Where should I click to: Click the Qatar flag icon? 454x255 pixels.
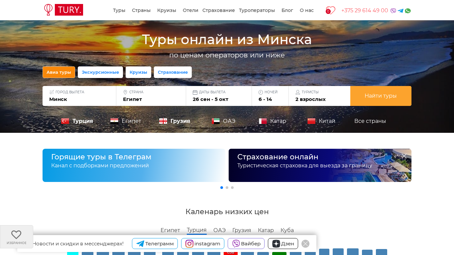pyautogui.click(x=263, y=121)
